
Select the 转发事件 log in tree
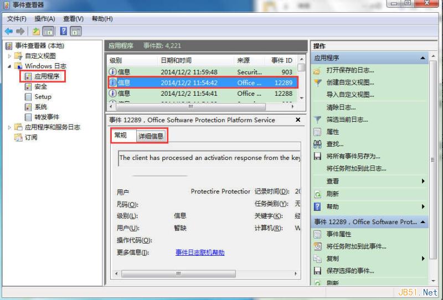(47, 117)
